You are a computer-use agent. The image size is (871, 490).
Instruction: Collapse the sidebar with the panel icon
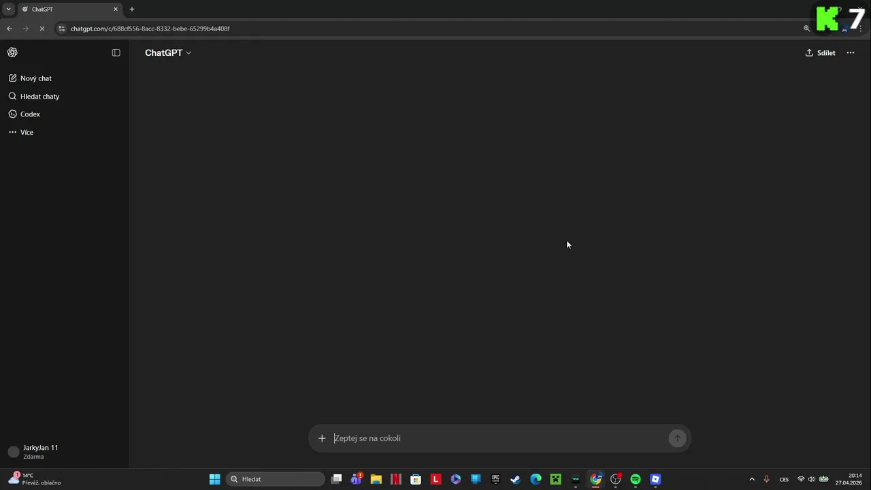pos(116,52)
